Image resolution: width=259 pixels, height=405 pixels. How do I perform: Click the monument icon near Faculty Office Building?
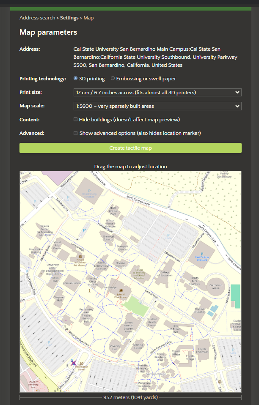89,291
